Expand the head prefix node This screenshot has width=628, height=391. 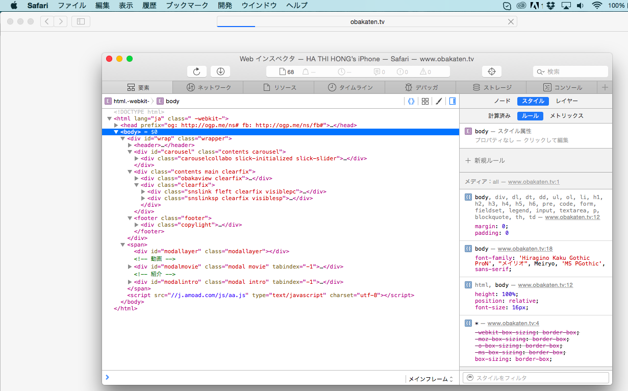[116, 125]
